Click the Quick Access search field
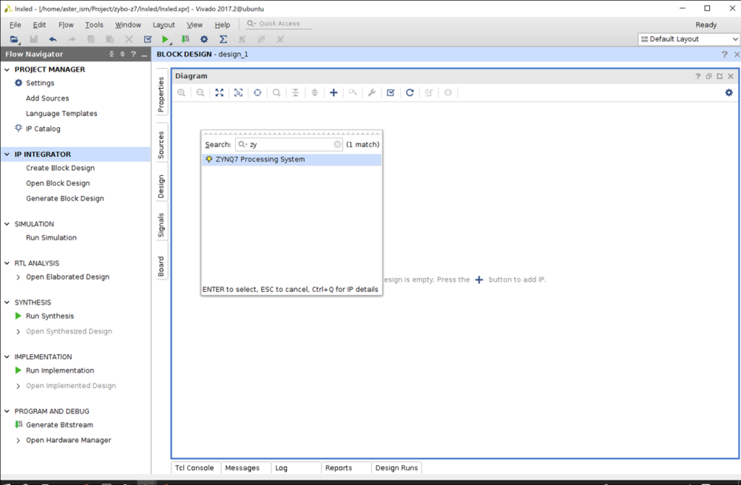This screenshot has height=485, width=741. pos(279,24)
